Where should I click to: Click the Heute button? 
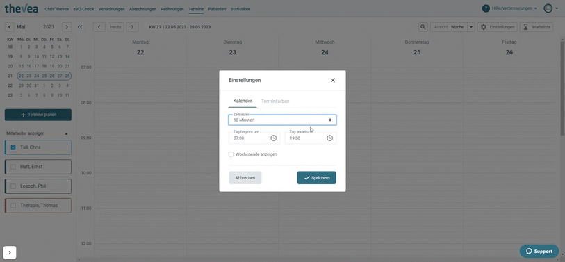click(x=115, y=27)
